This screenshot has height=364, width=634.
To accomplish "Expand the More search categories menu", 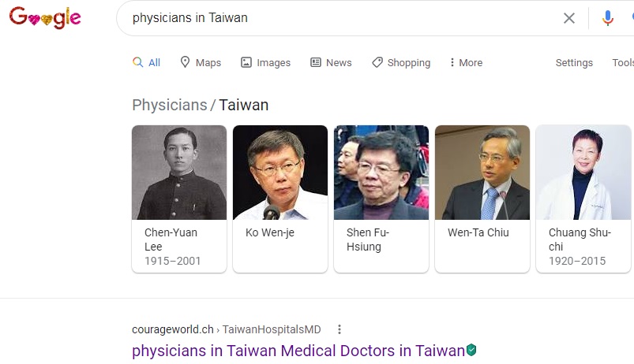I will (x=466, y=62).
